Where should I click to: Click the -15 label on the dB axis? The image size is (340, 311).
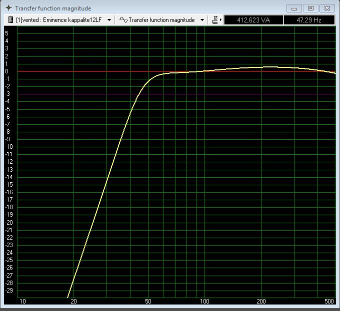(8, 185)
